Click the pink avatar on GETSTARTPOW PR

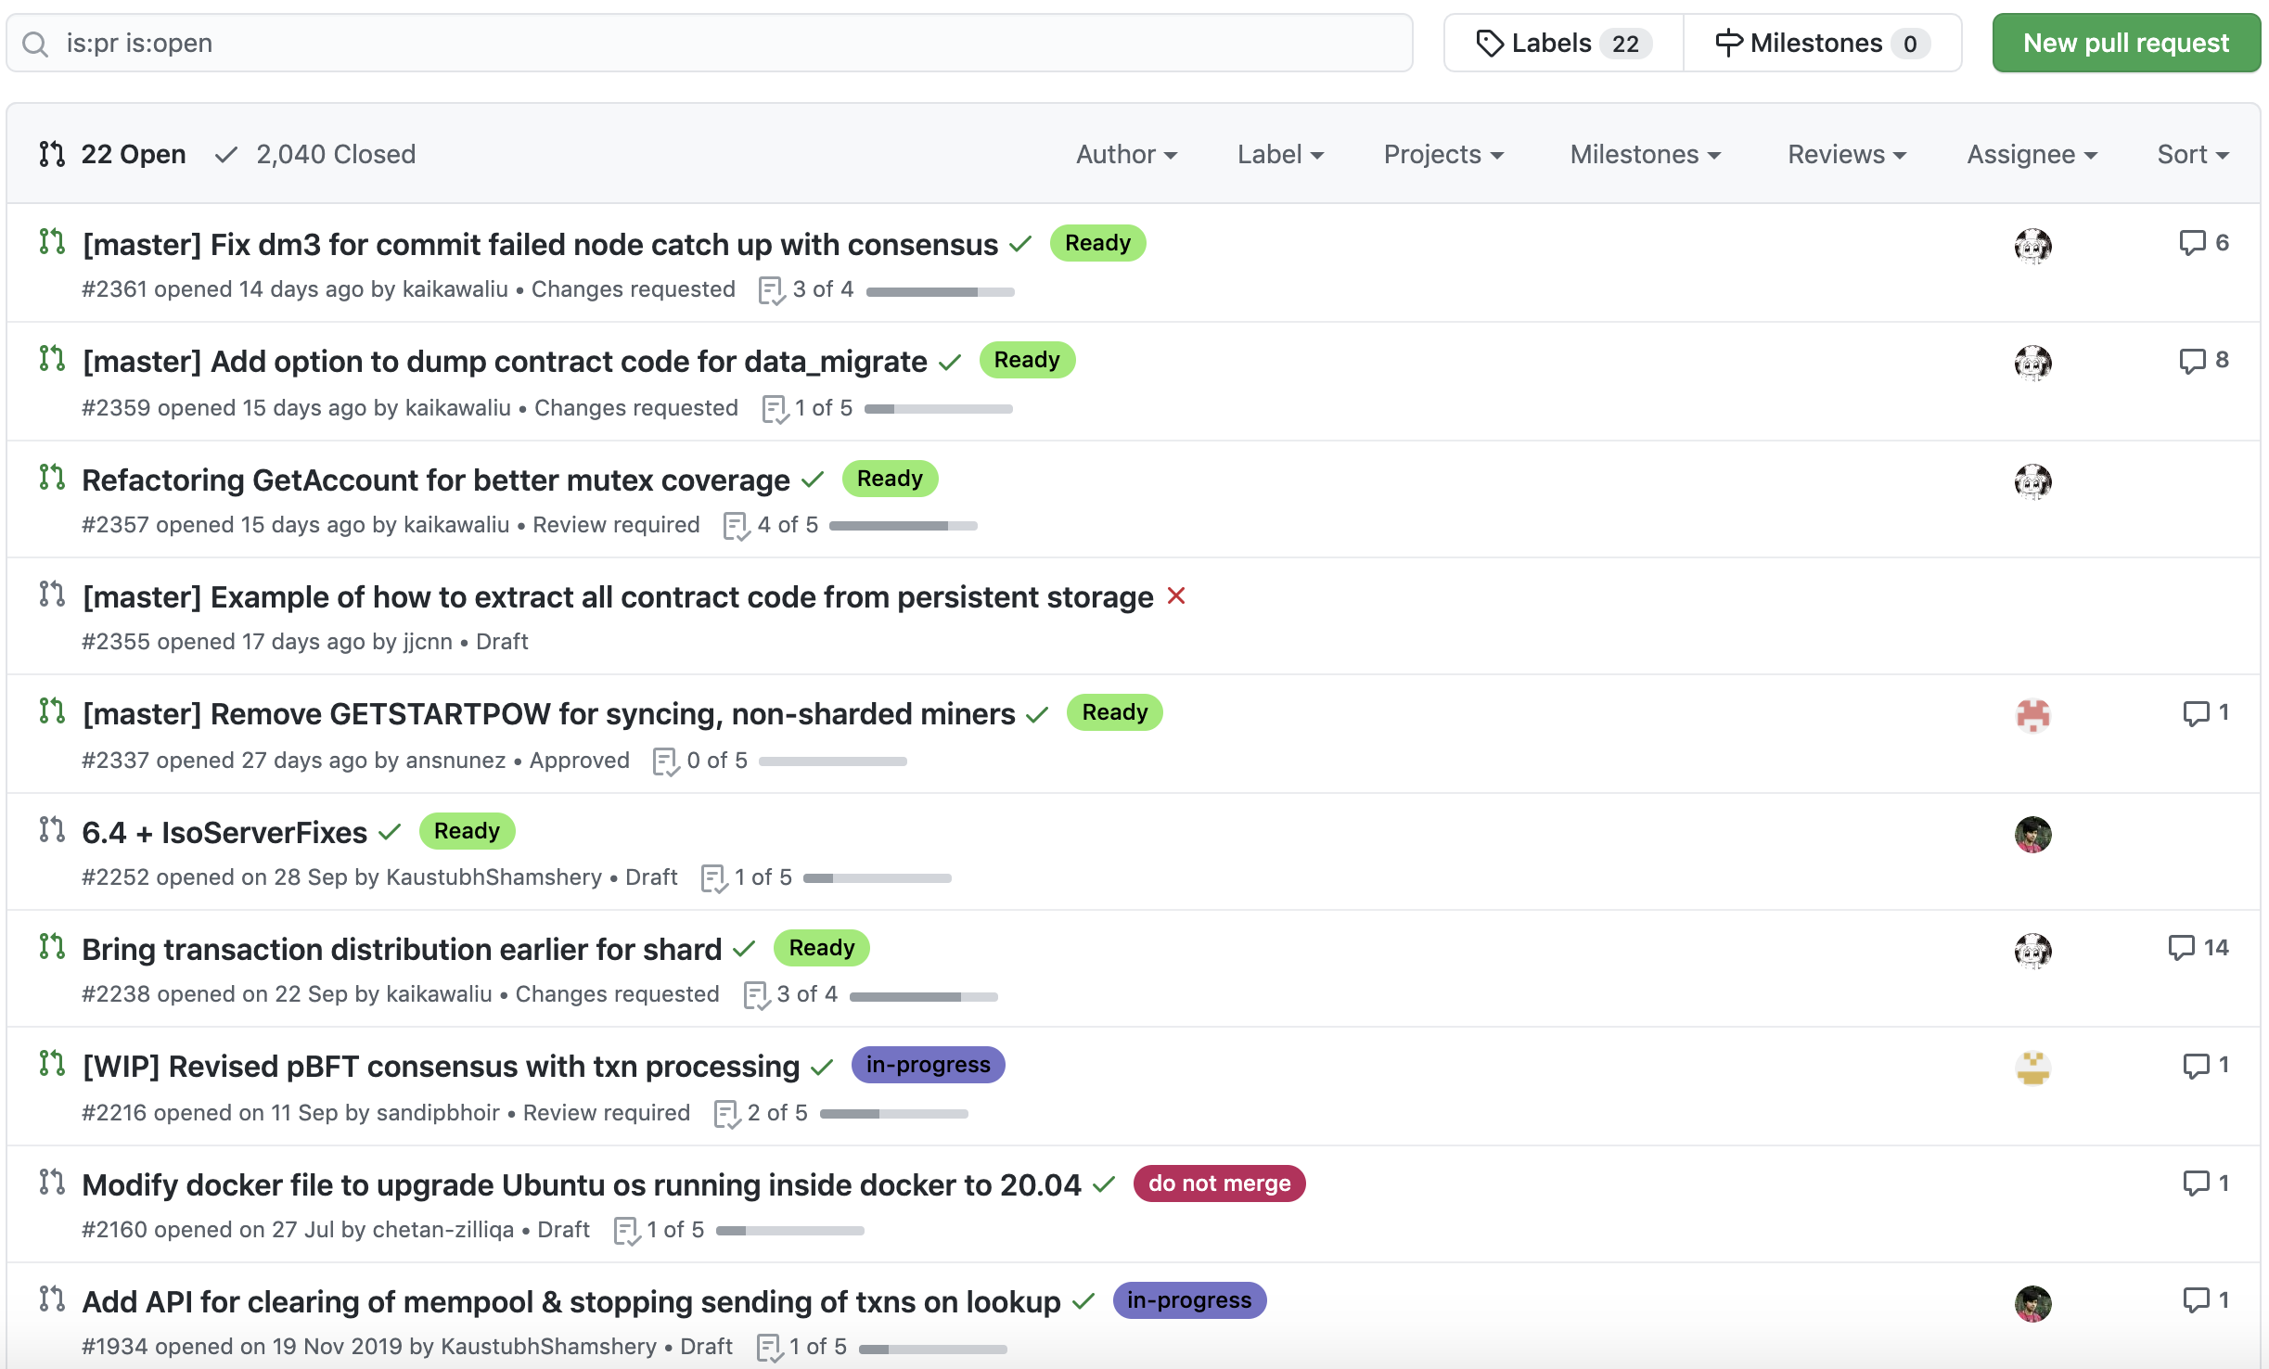(2032, 714)
